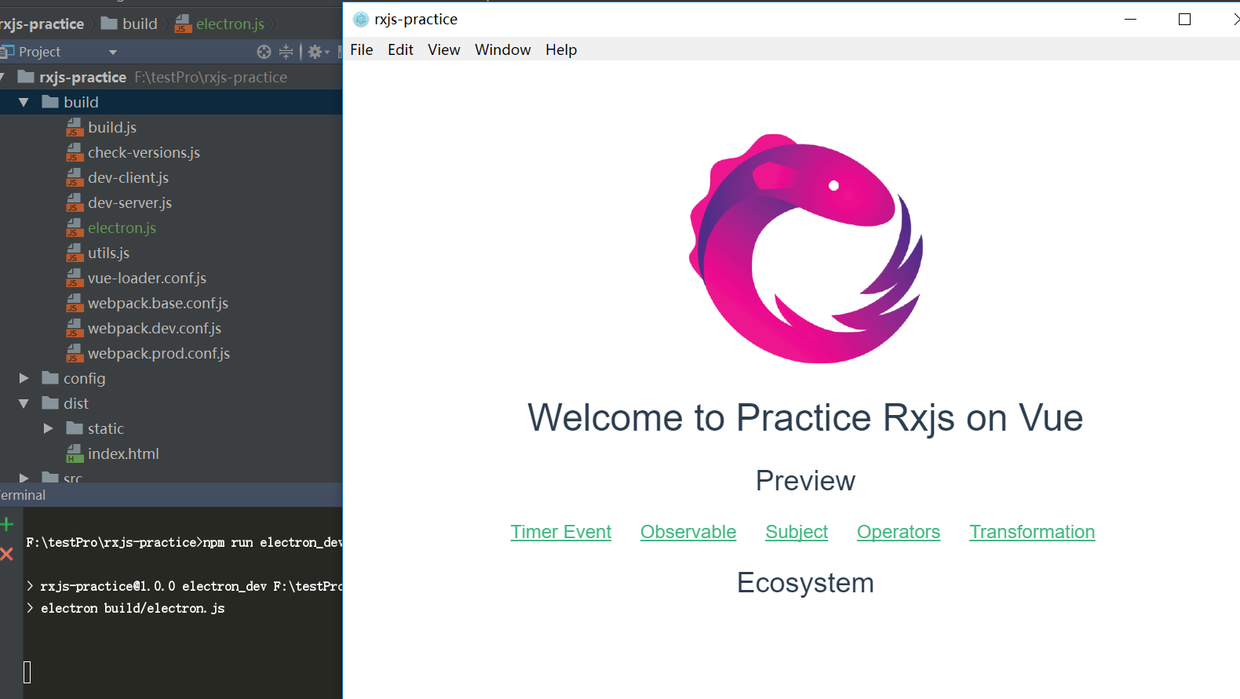Minimize the rxjs-practice window

coord(1130,20)
